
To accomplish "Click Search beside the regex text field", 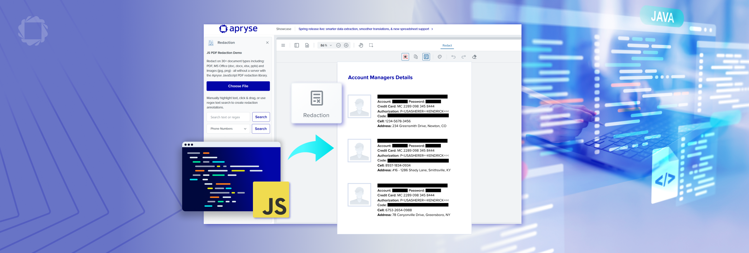I will [x=261, y=117].
